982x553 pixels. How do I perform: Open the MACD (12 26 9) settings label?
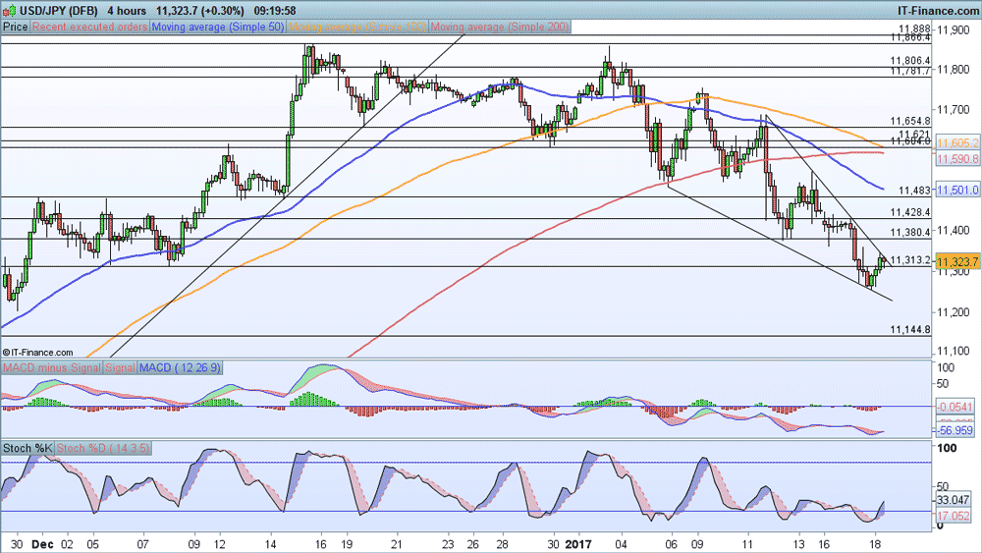tap(180, 367)
